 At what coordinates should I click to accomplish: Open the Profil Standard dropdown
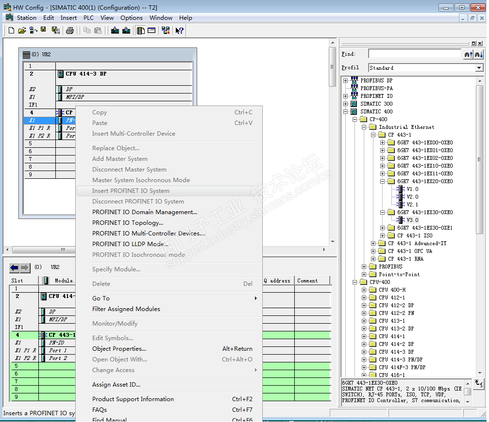click(479, 68)
